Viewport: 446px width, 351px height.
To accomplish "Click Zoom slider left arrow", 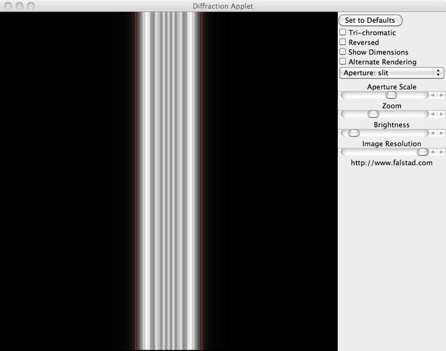I will [433, 114].
